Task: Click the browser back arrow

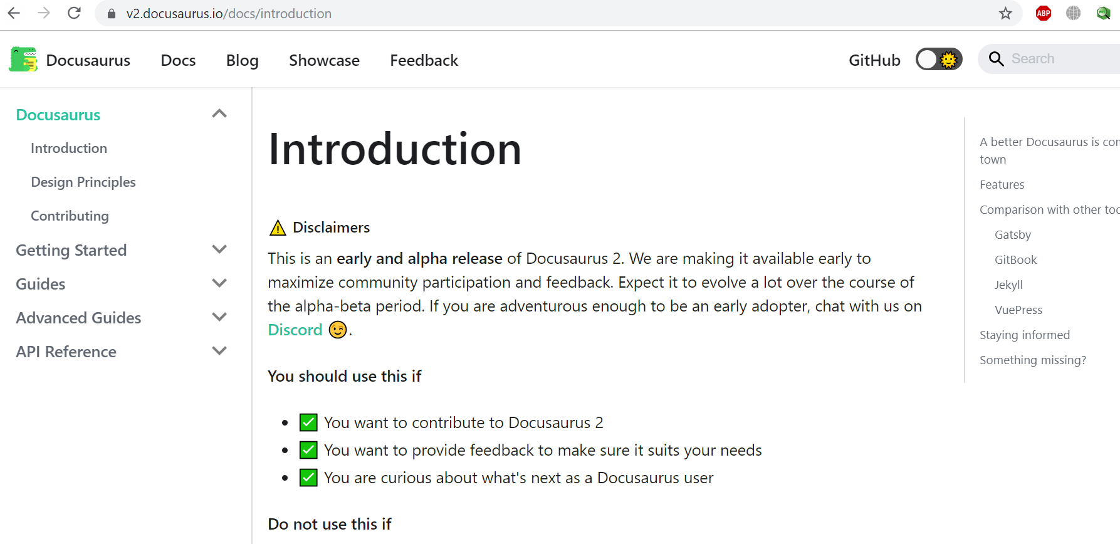Action: 14,13
